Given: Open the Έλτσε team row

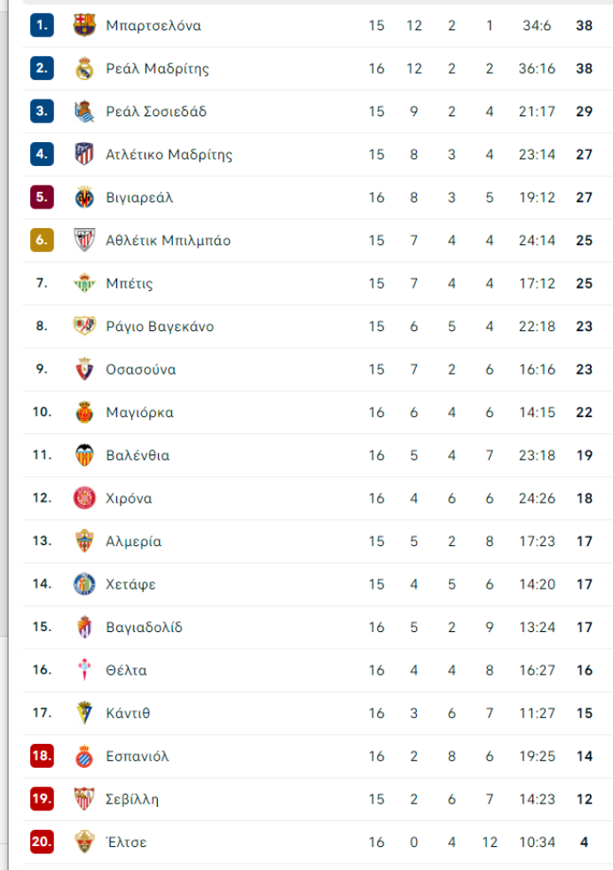Looking at the screenshot, I should 318,842.
